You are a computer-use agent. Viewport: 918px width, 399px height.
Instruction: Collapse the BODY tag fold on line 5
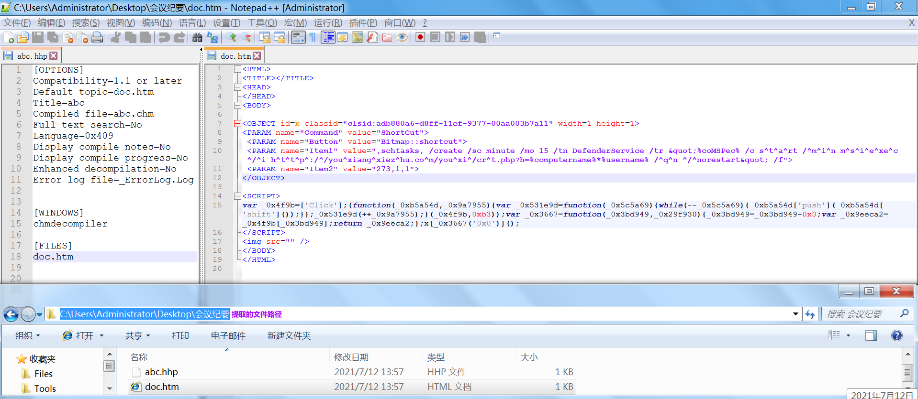click(x=237, y=105)
